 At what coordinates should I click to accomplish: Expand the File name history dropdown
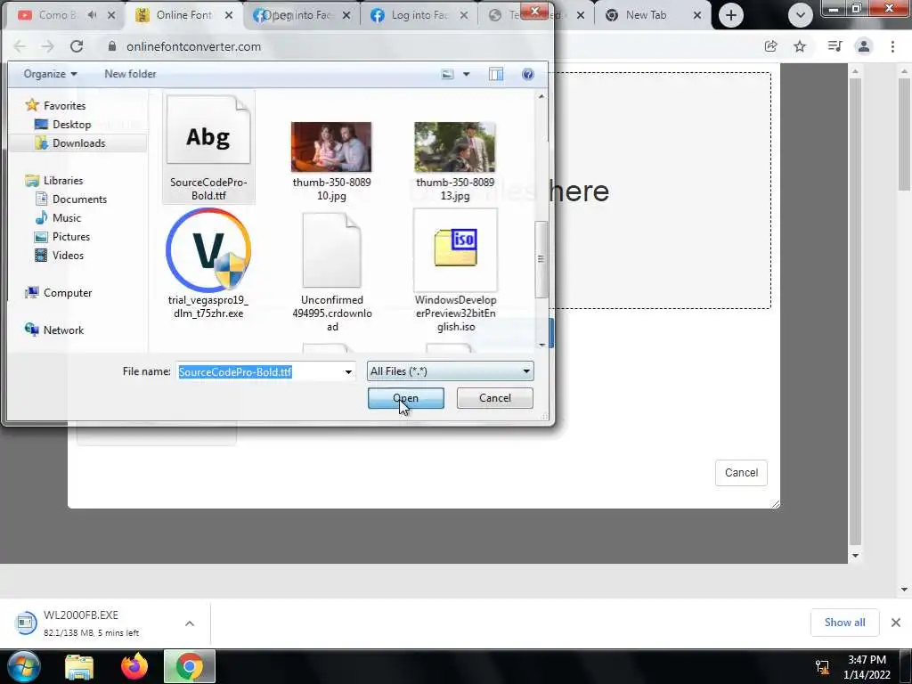click(x=348, y=371)
